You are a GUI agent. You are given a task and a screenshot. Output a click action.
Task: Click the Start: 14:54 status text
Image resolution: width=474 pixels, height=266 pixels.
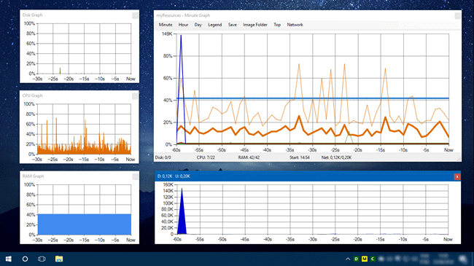pos(299,157)
